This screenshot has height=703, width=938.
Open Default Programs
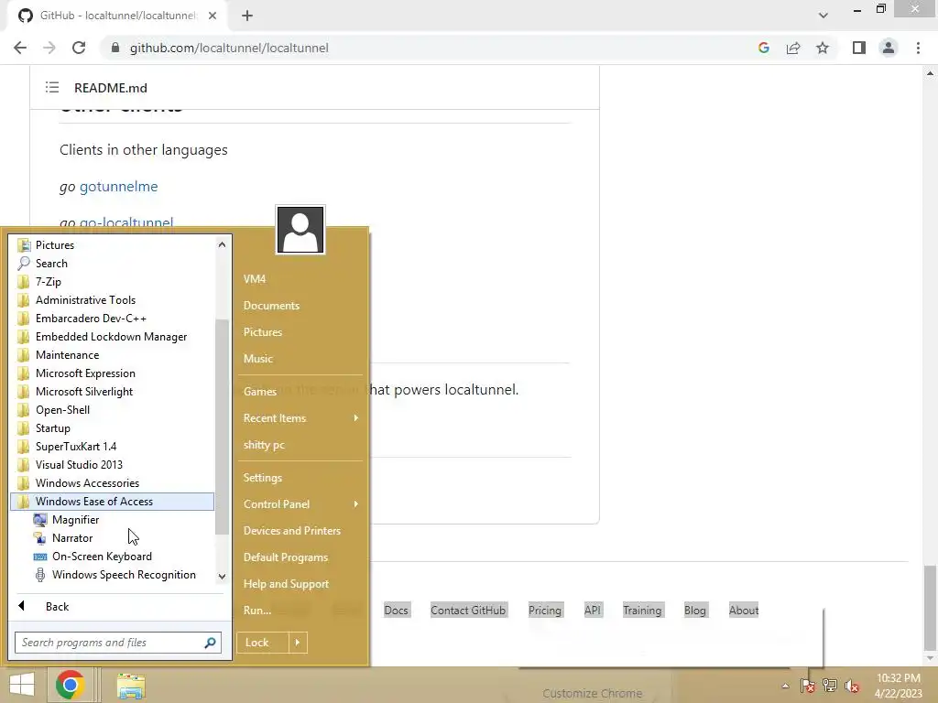click(x=286, y=557)
